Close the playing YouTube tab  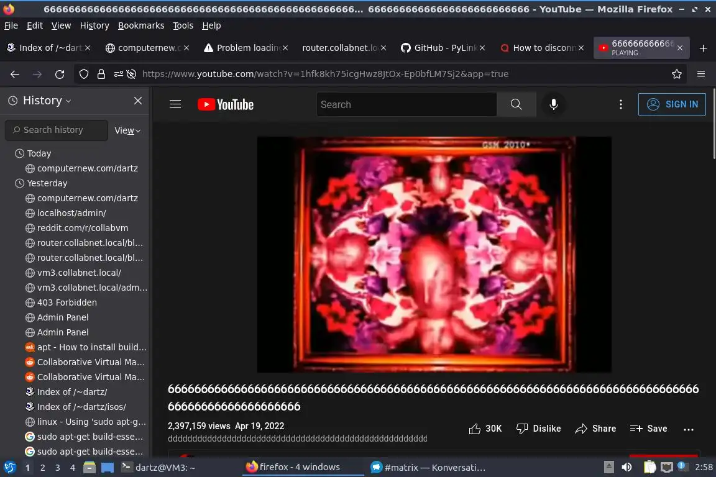(680, 48)
